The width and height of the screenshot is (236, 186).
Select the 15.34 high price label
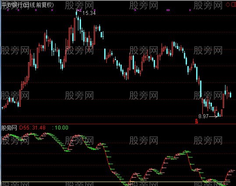[89, 13]
